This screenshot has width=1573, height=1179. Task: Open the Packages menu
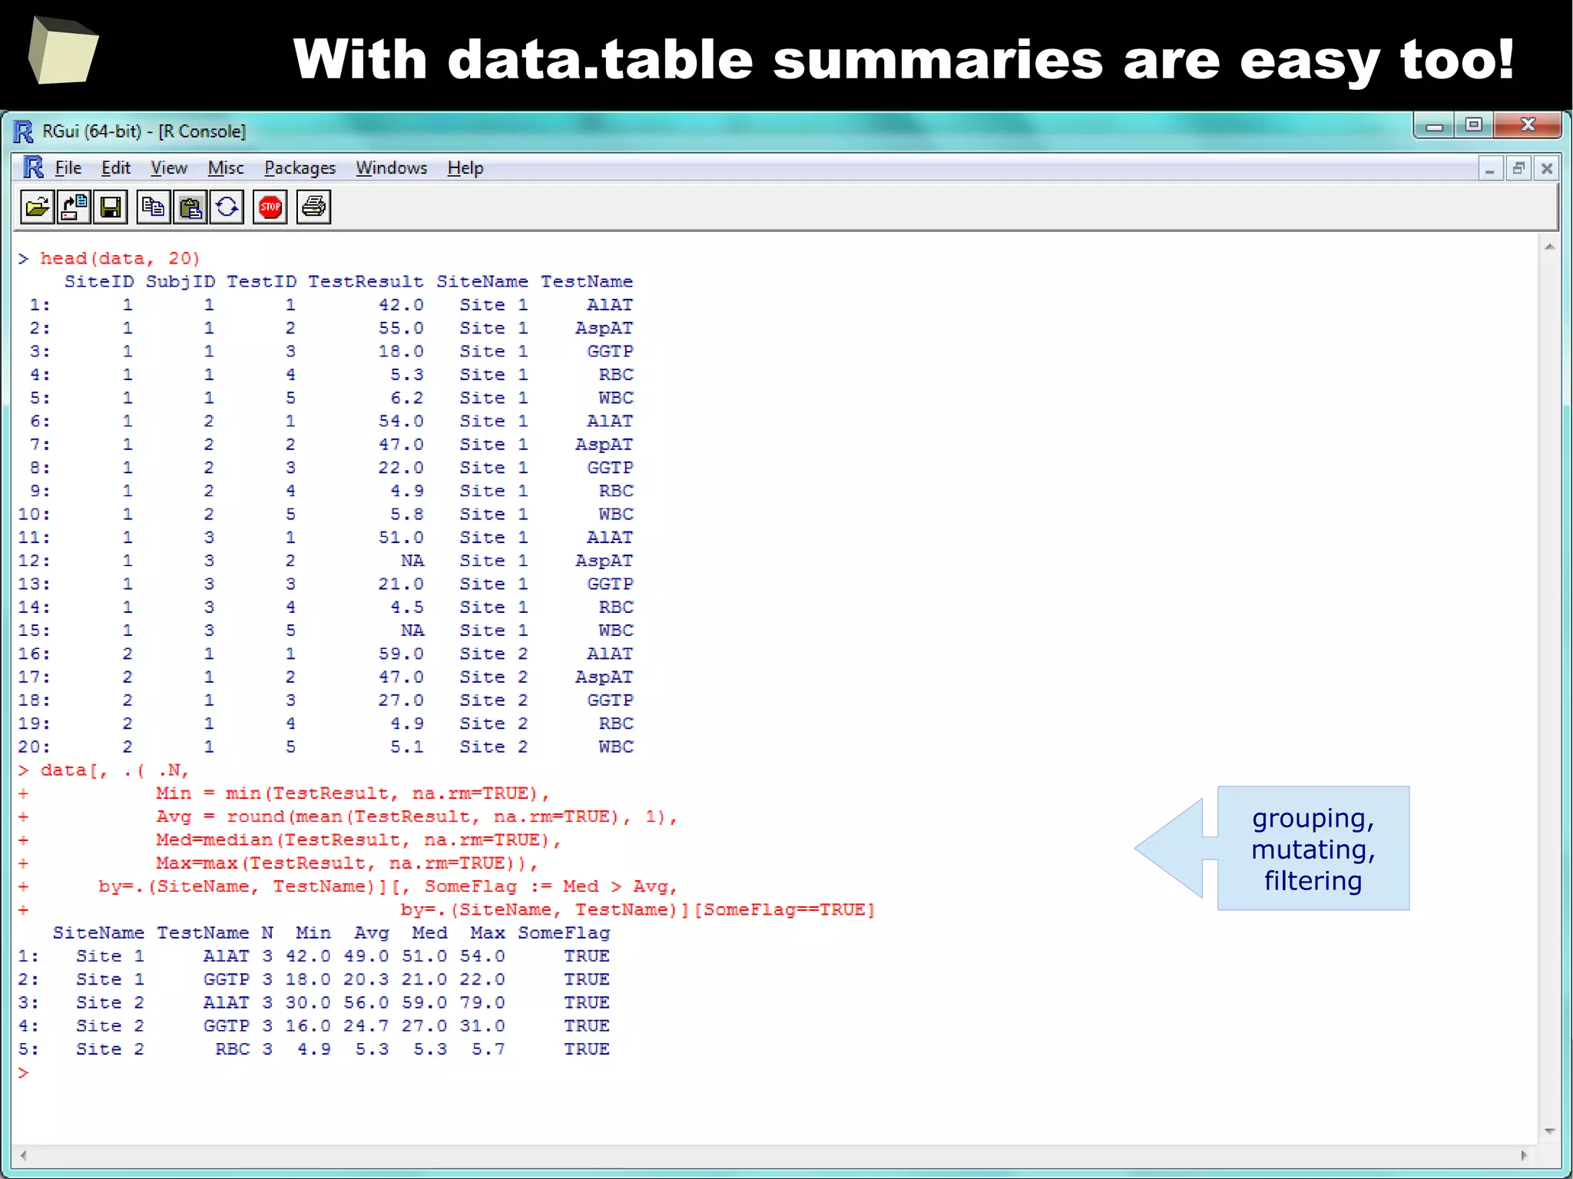point(300,167)
